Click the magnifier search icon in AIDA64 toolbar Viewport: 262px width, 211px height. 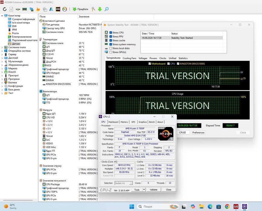tap(107, 9)
